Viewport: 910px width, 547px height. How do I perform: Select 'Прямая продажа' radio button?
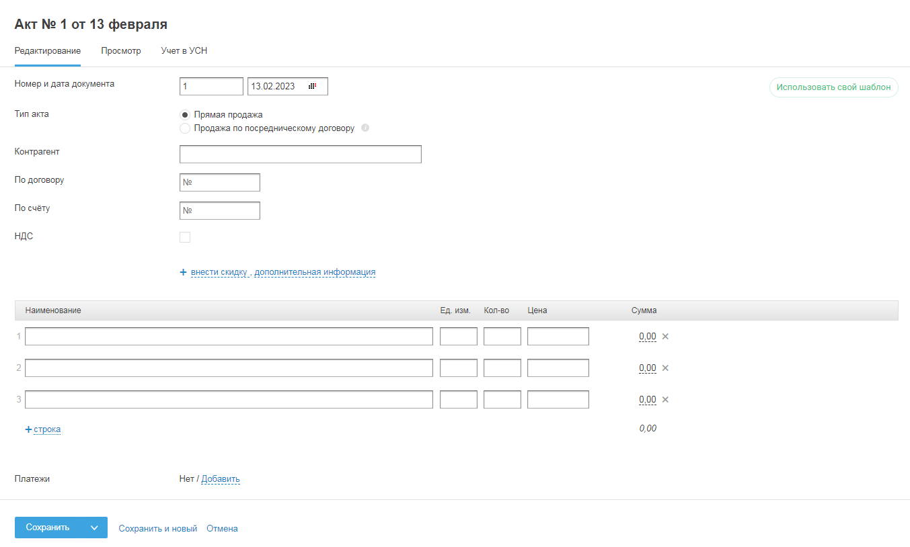coord(185,115)
